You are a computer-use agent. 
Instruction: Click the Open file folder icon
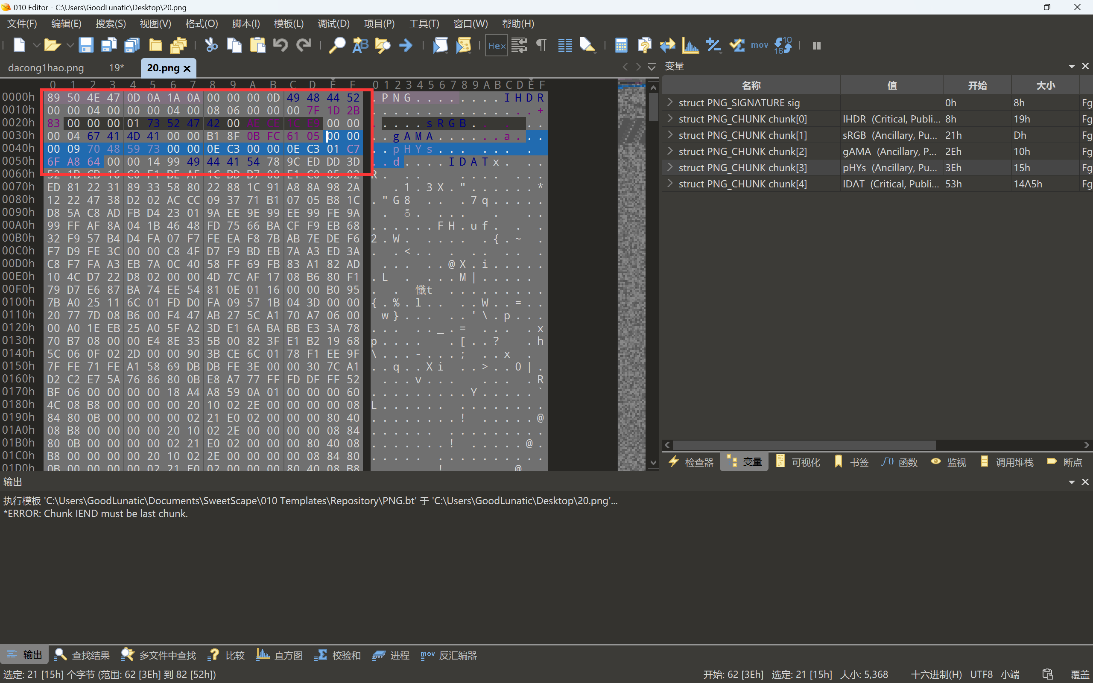tap(52, 45)
